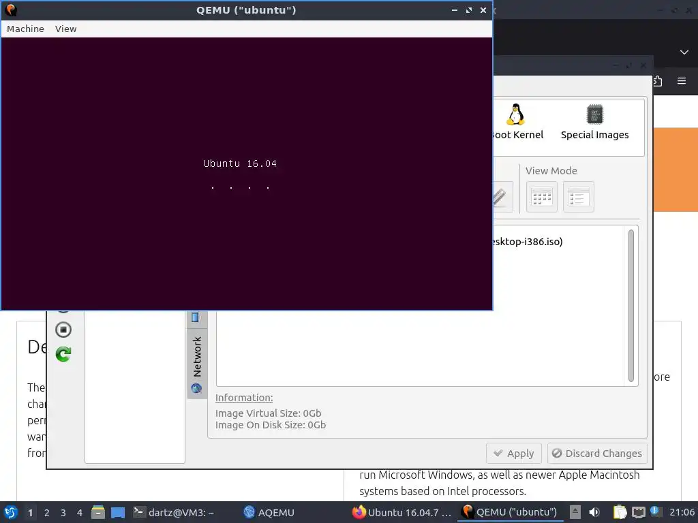Screen dimensions: 698x523
Task: Switch to AQEMU taskbar entry
Action: point(269,512)
